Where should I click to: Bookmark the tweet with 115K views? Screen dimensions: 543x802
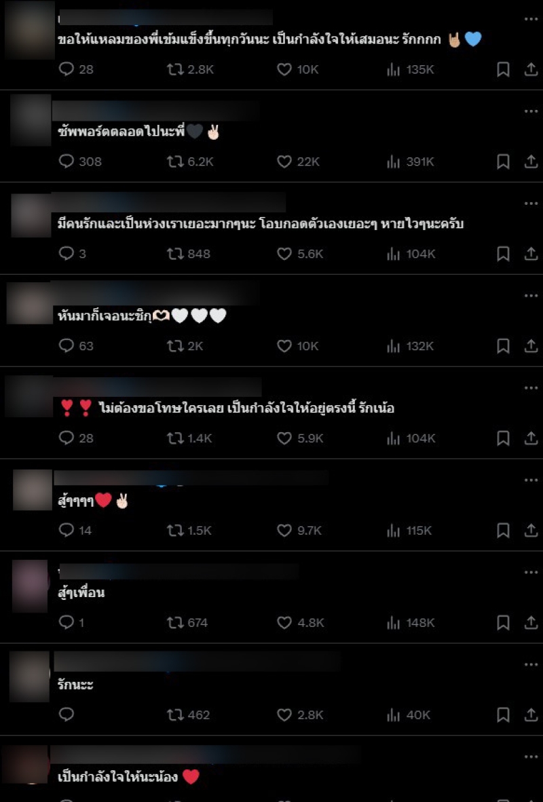tap(503, 531)
